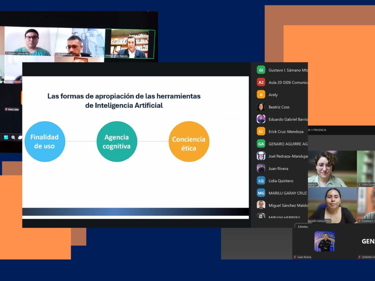Click the blue LQ avatar for Lidia Quintero
This screenshot has width=375, height=281.
261,181
